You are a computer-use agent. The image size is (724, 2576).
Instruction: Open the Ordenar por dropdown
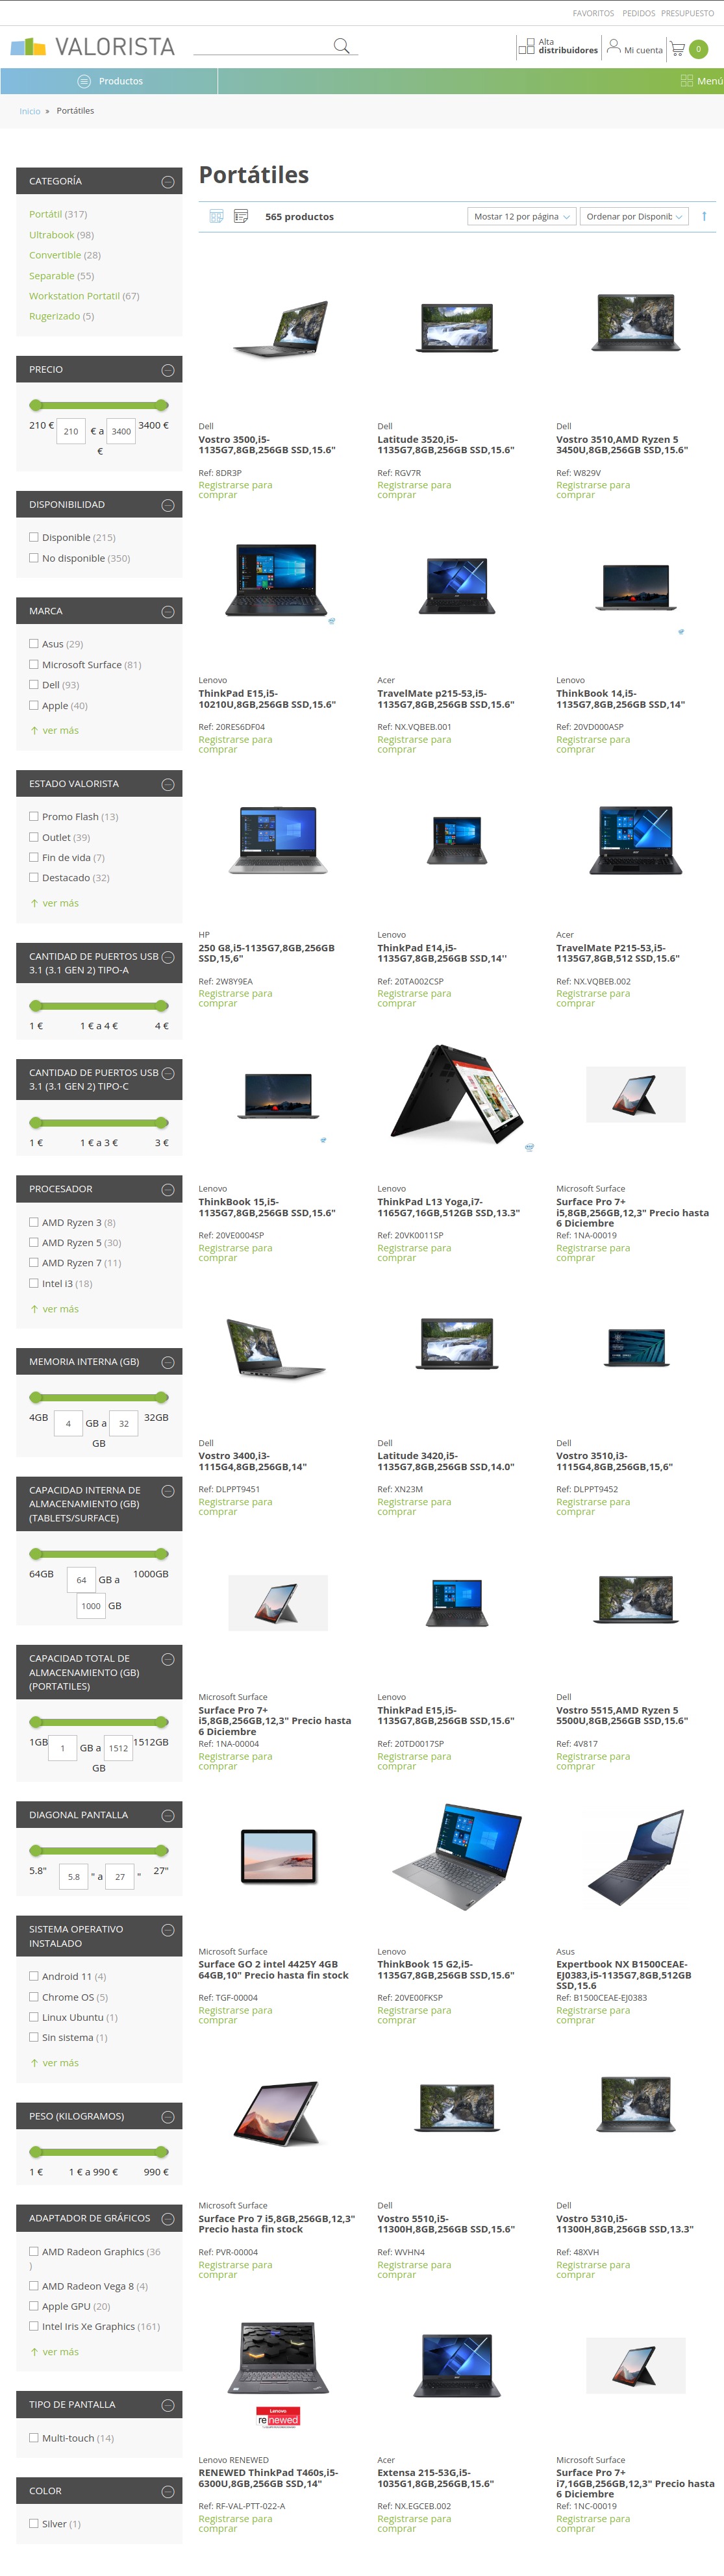click(634, 216)
